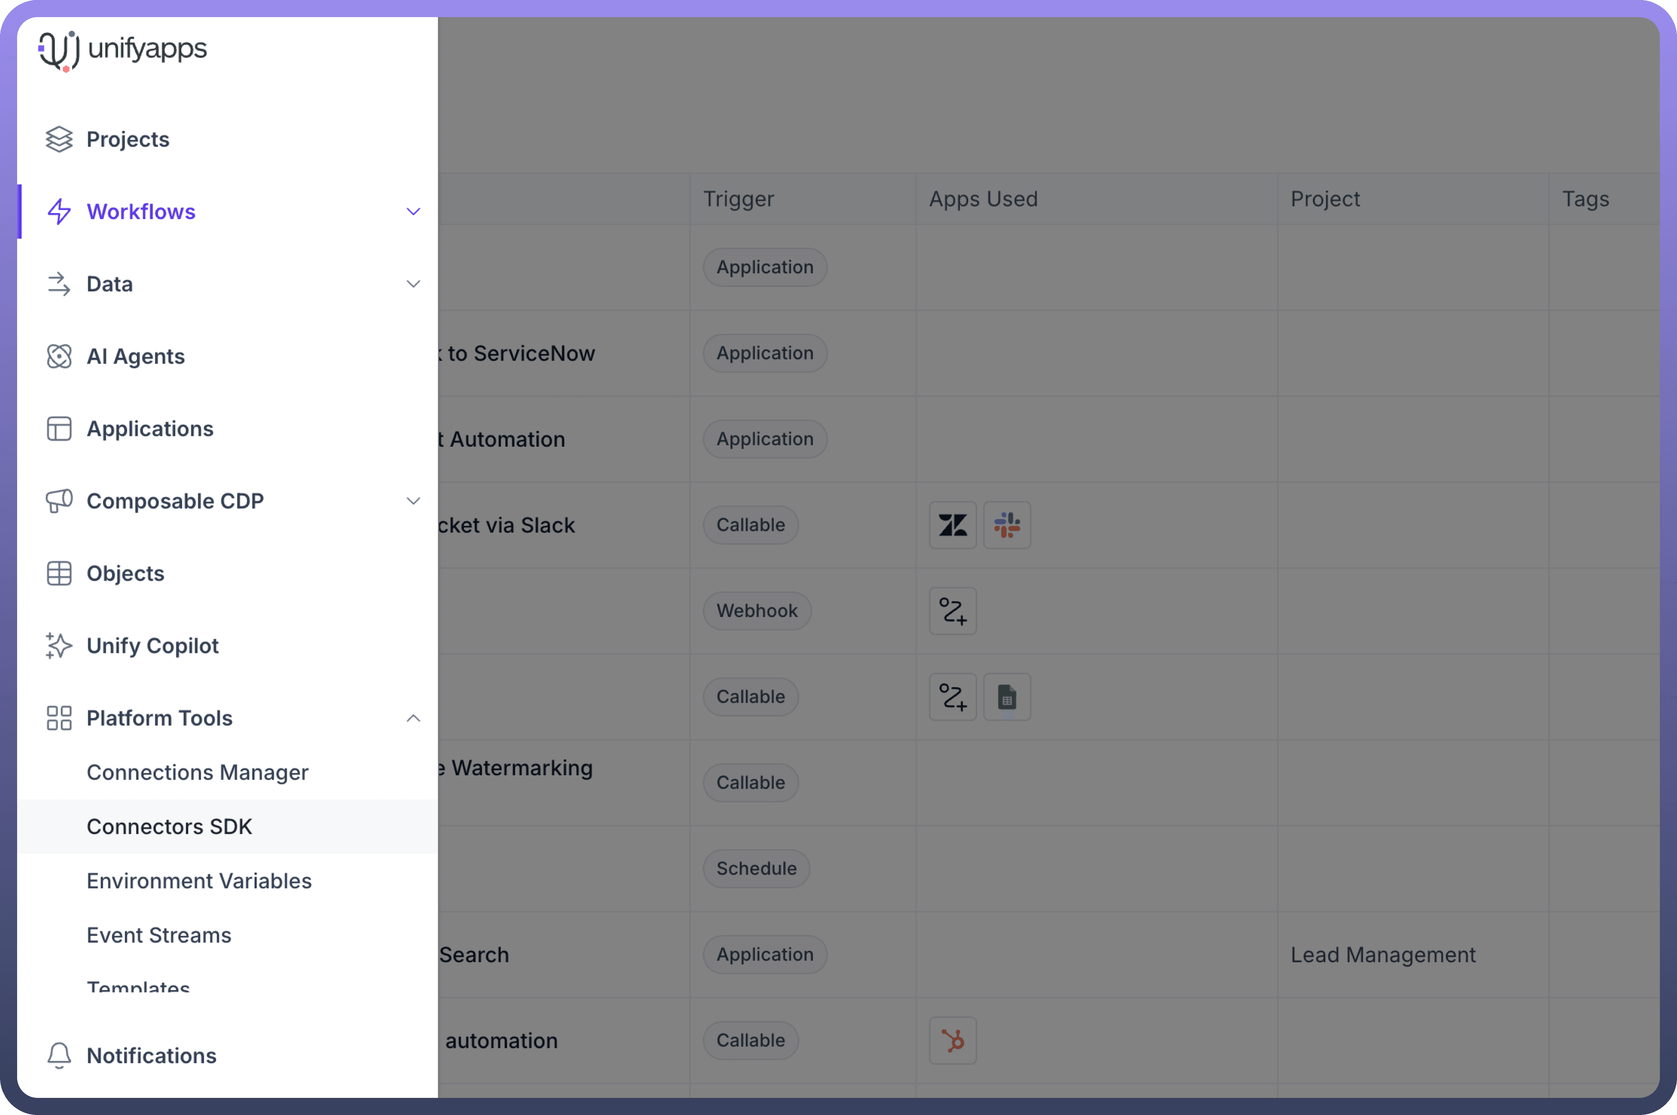Click the unifyapps logo
The height and width of the screenshot is (1115, 1677).
pos(122,50)
